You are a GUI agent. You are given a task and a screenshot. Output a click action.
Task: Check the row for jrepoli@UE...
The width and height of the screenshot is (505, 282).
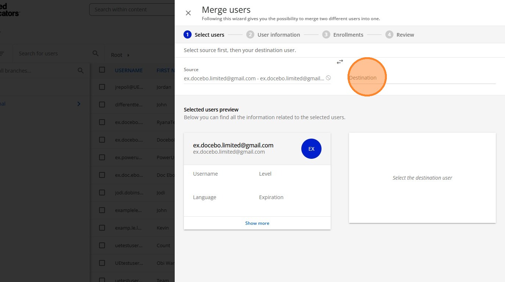tap(102, 87)
